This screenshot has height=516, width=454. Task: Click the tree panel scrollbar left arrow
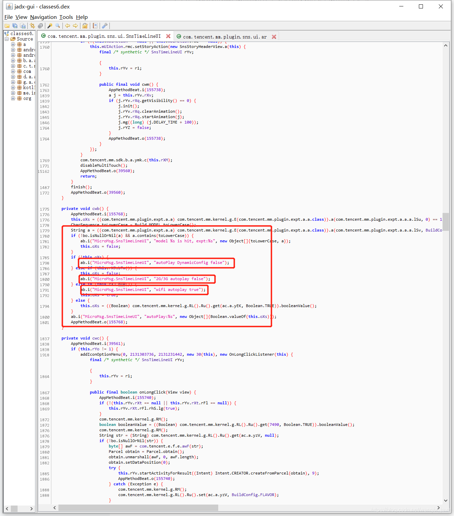point(7,509)
